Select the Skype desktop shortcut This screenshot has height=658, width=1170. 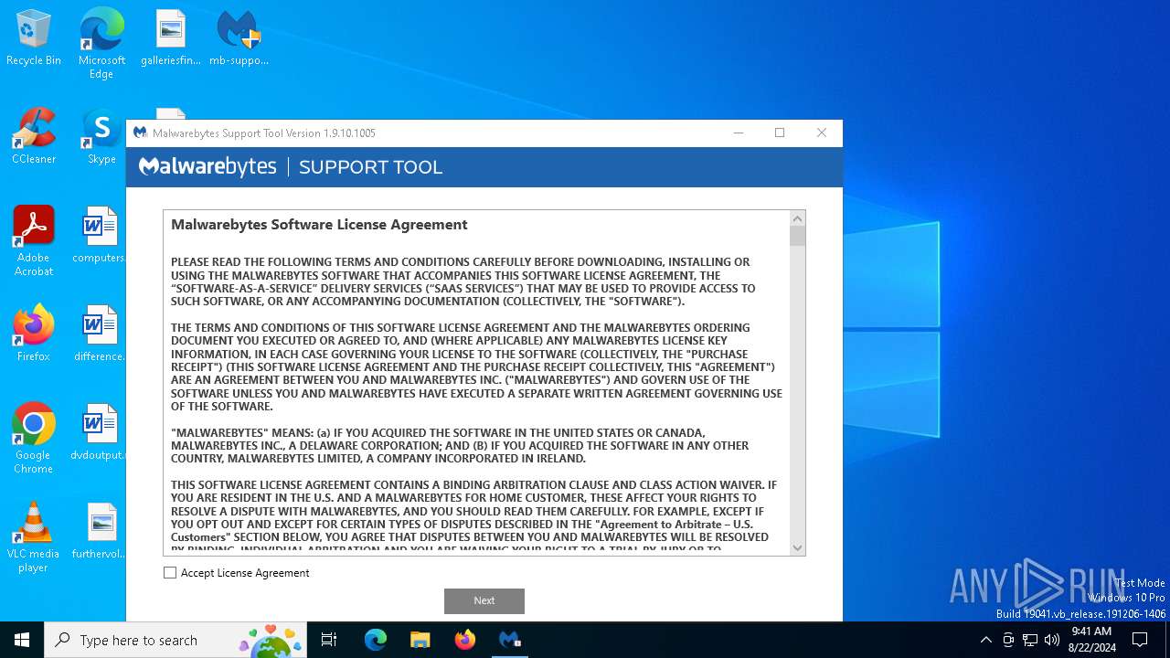(x=101, y=137)
